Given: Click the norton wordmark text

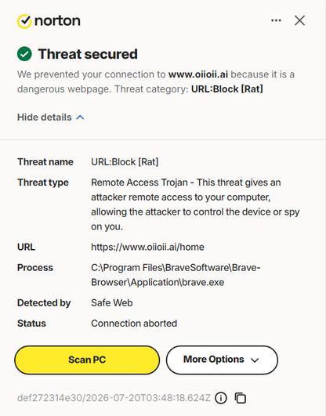Looking at the screenshot, I should (57, 21).
